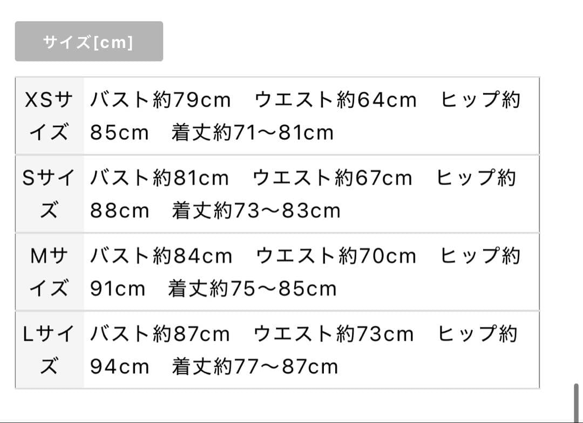Viewport: 583px width, 423px height.
Task: Click the L waist text ウエスト約73cm
Action: [x=334, y=334]
